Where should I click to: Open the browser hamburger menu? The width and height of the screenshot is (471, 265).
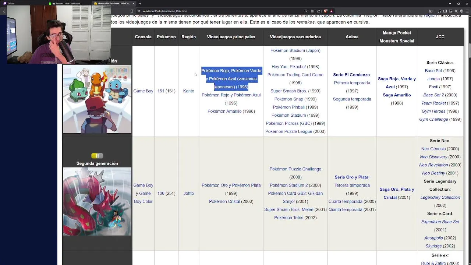point(467,11)
